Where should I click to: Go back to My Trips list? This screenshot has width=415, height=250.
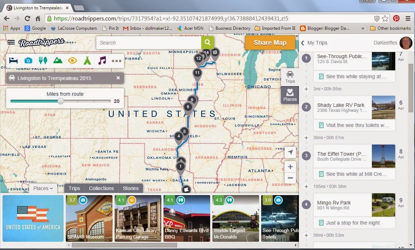pos(314,43)
